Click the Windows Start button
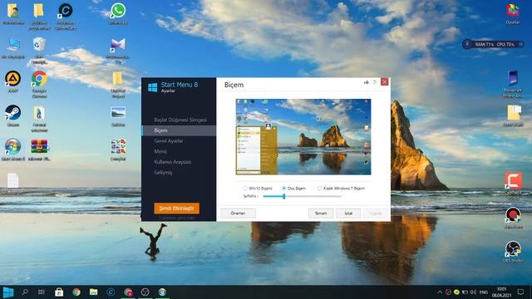 click(8, 292)
